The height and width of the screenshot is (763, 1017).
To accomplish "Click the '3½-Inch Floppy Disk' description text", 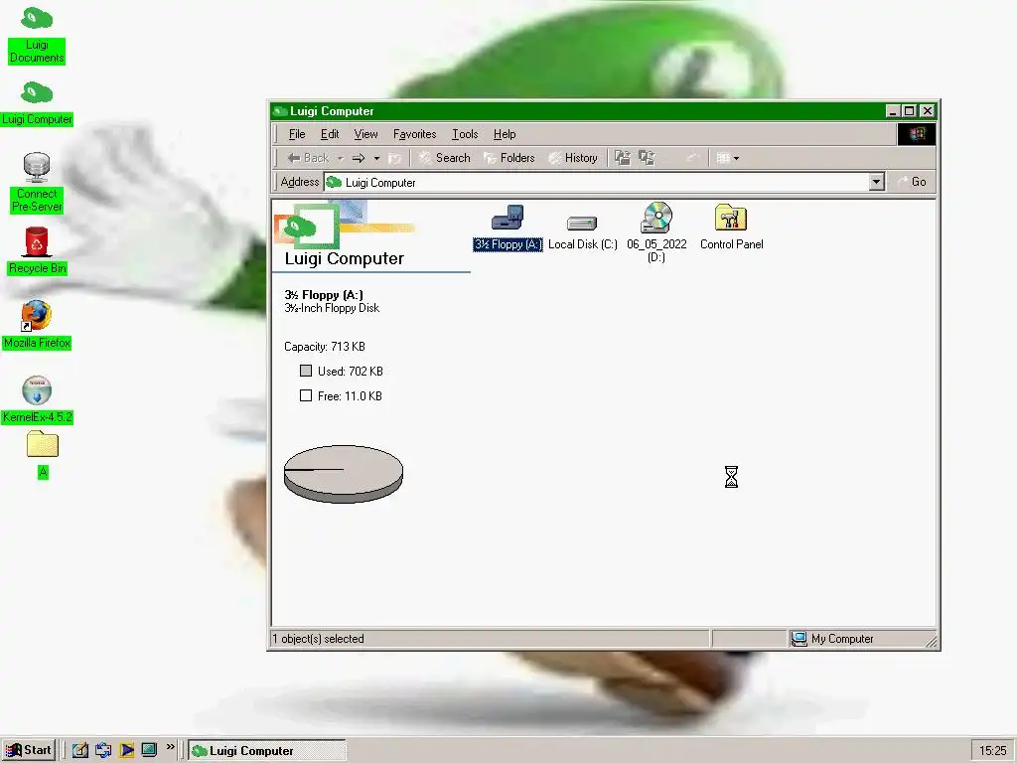I will (x=332, y=308).
